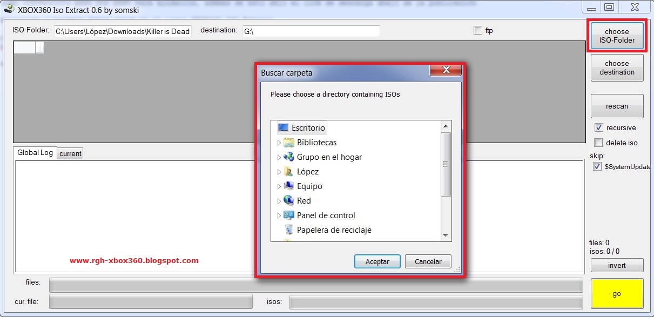Screen dimensions: 654x317
Task: Select Bibliotecas in the folder tree
Action: [316, 143]
